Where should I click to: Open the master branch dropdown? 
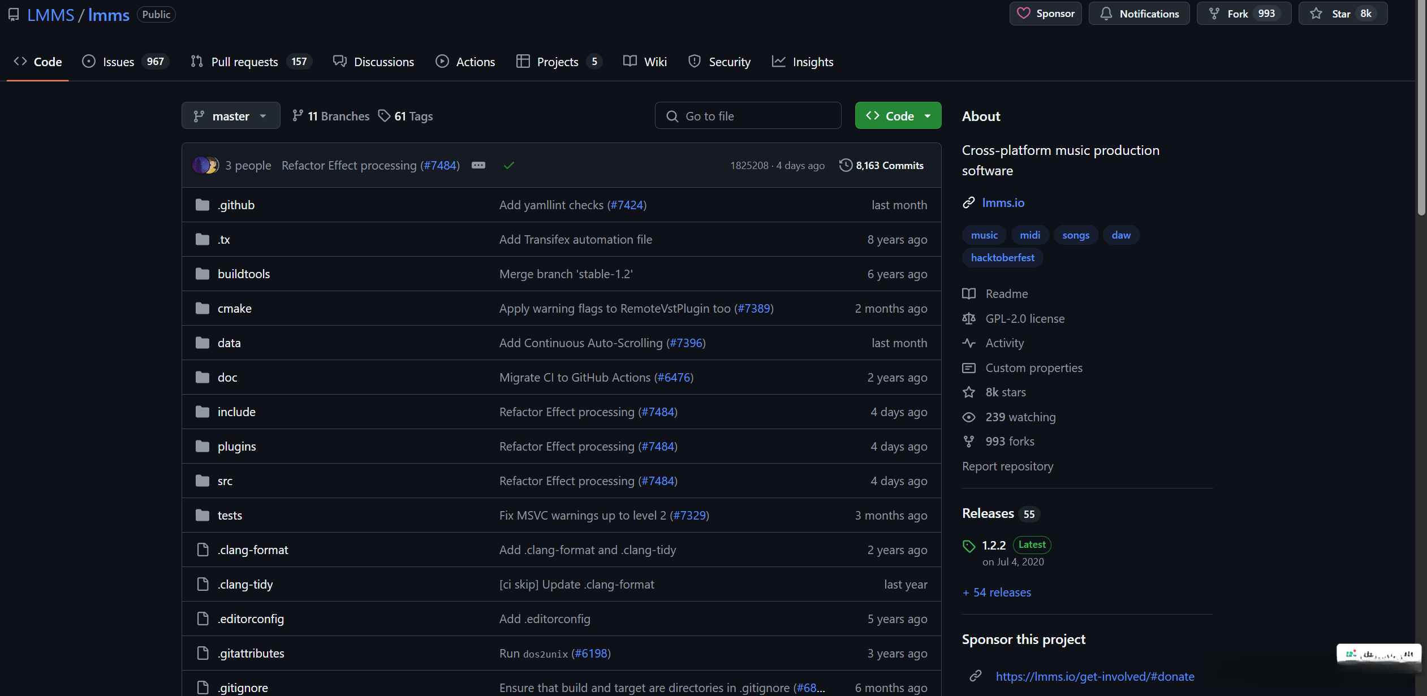tap(231, 116)
